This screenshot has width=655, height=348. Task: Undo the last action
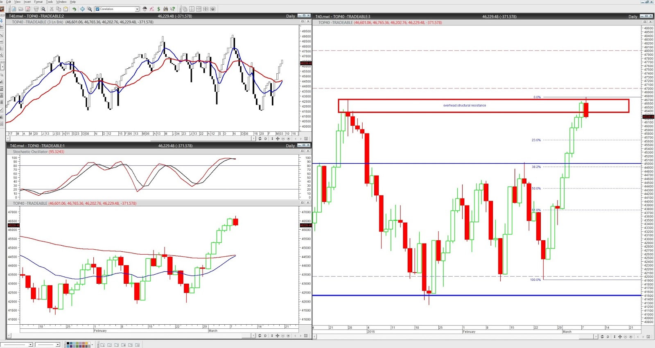[x=74, y=9]
